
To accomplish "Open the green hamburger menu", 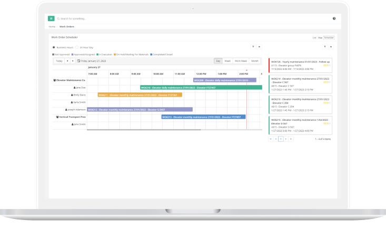I will (52, 18).
